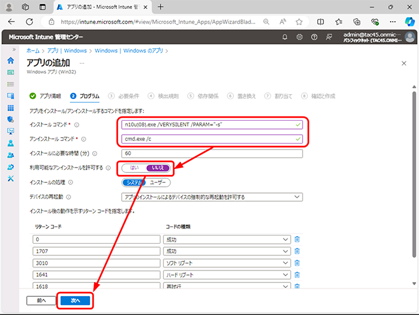The image size is (419, 315).
Task: Open the Groups icon in the sidebar
Action: pos(11,155)
